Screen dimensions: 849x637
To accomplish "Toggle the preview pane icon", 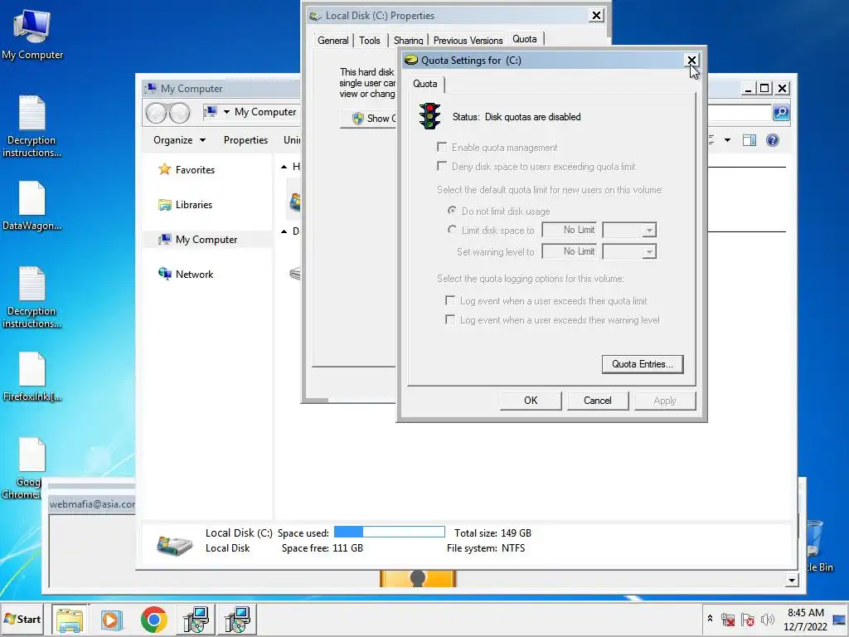I will pos(750,140).
